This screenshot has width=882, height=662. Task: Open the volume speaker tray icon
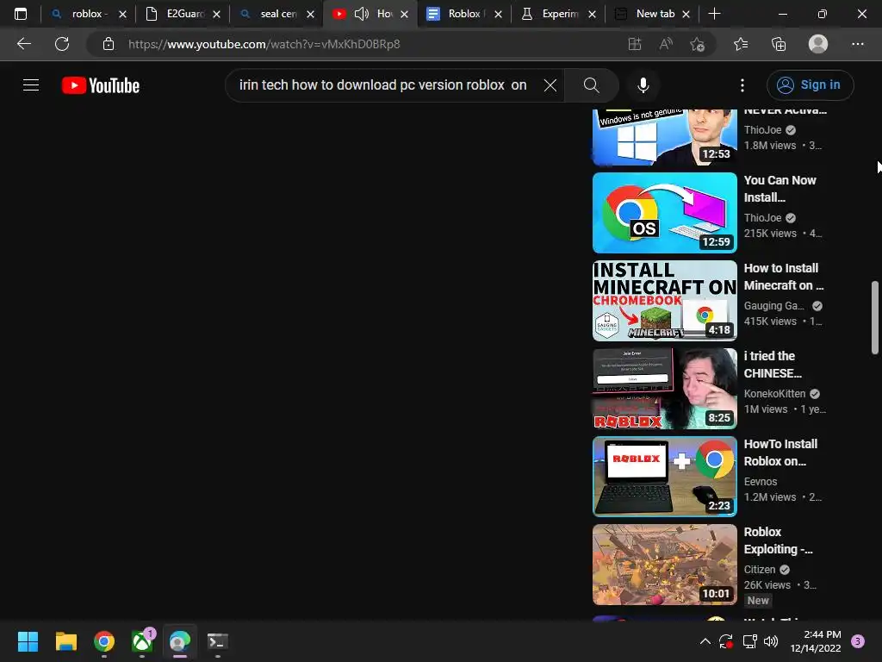click(771, 641)
